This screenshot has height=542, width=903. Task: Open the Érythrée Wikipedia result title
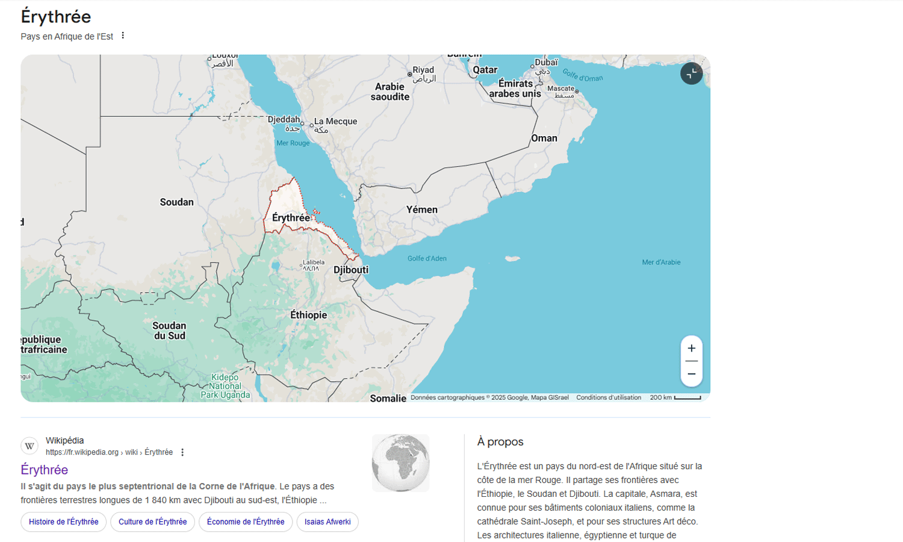click(x=44, y=470)
